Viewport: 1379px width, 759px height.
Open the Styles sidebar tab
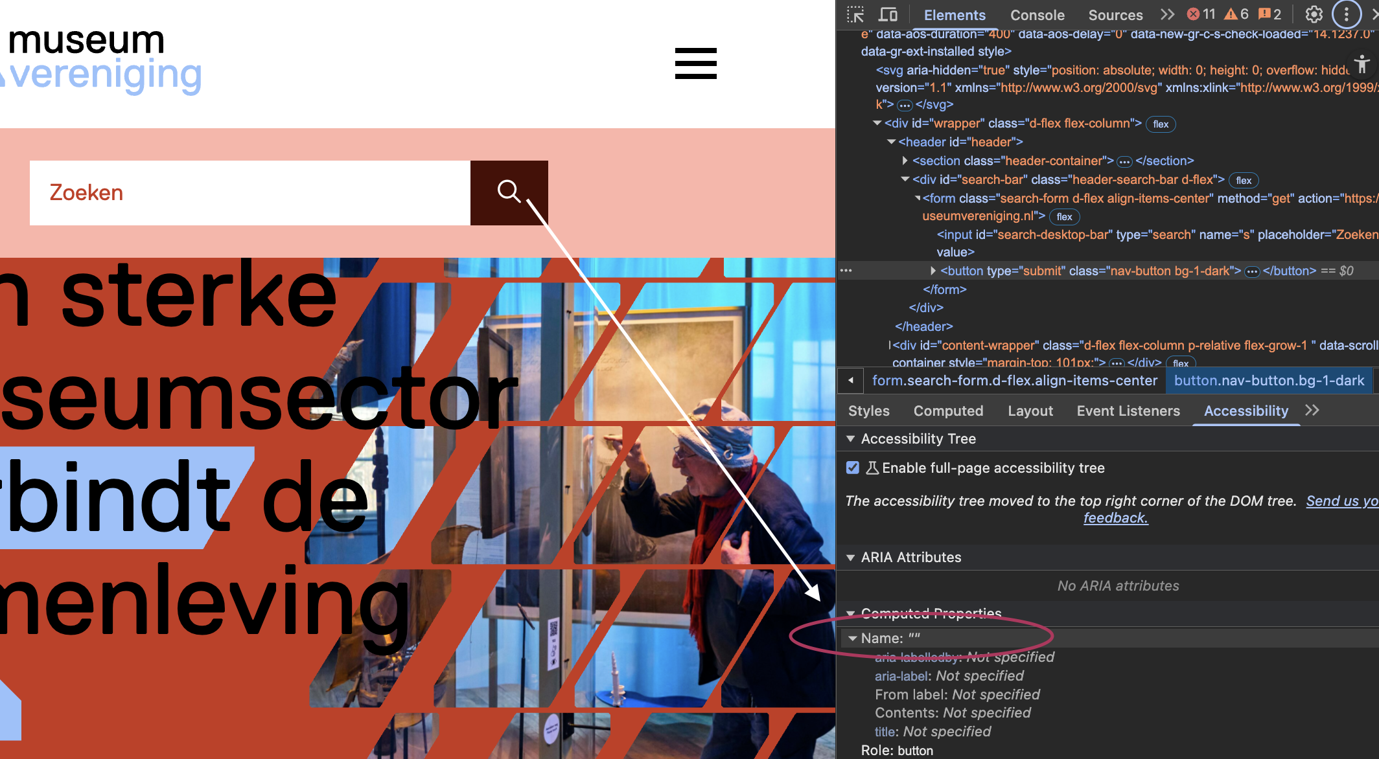tap(868, 411)
